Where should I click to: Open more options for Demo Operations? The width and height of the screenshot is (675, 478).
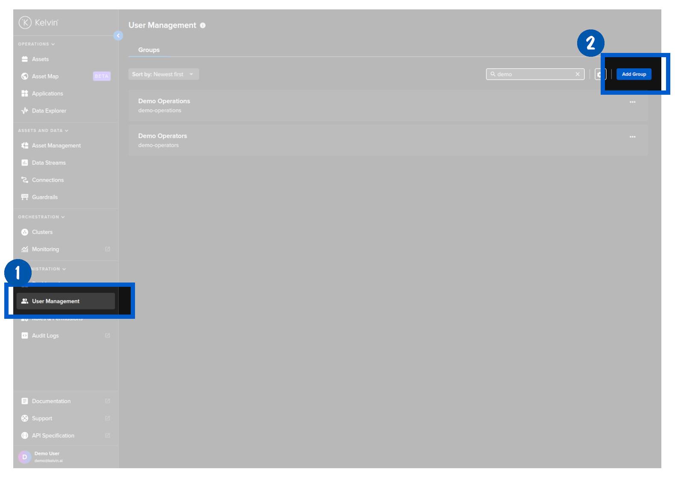point(632,102)
